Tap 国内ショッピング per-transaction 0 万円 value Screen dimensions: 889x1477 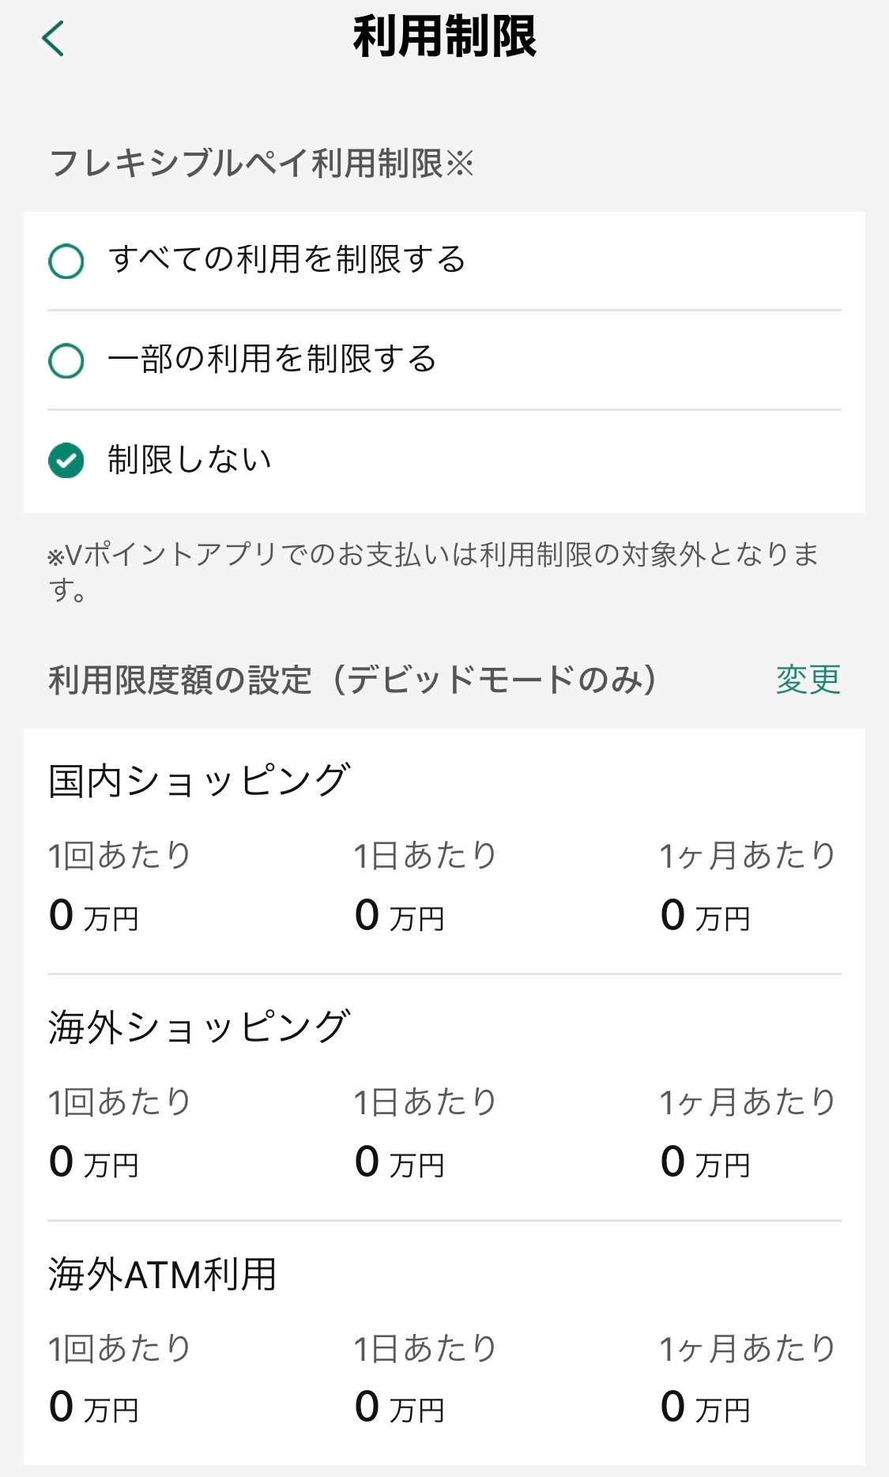click(x=94, y=916)
